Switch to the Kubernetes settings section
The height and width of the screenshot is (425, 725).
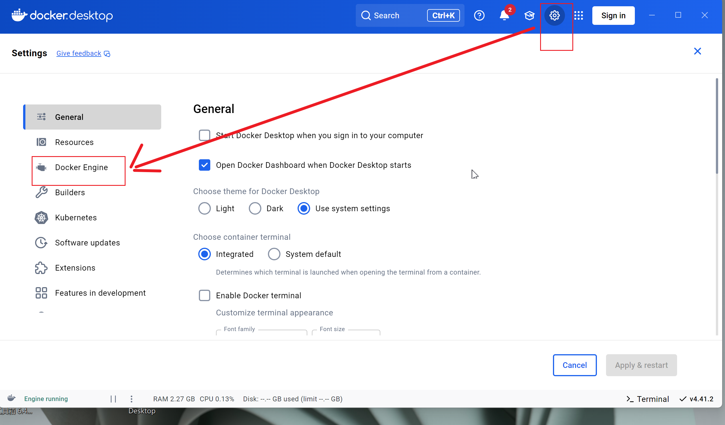pyautogui.click(x=76, y=217)
